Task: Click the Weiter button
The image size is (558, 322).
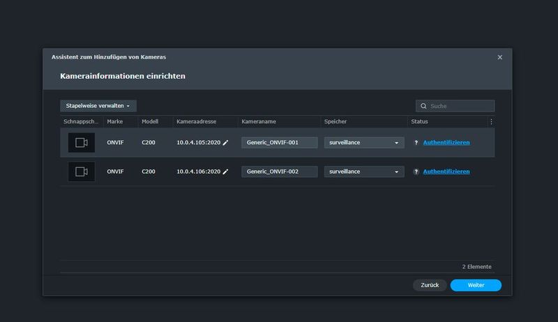Action: tap(476, 285)
